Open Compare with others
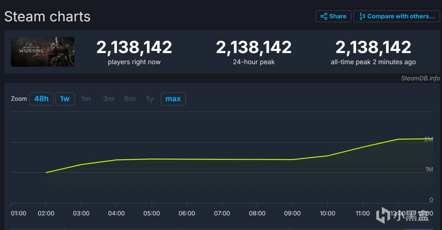The height and width of the screenshot is (230, 442). click(x=396, y=16)
